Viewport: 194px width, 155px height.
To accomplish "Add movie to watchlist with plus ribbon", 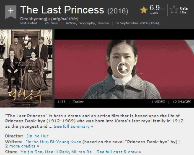I will (11, 12).
